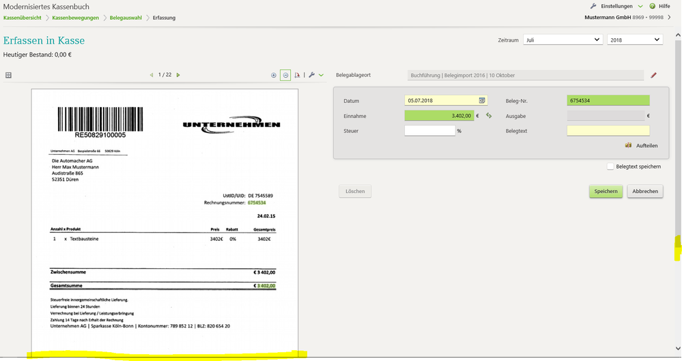Open the Zeitraum year dropdown 2018
Image resolution: width=682 pixels, height=361 pixels.
click(635, 40)
